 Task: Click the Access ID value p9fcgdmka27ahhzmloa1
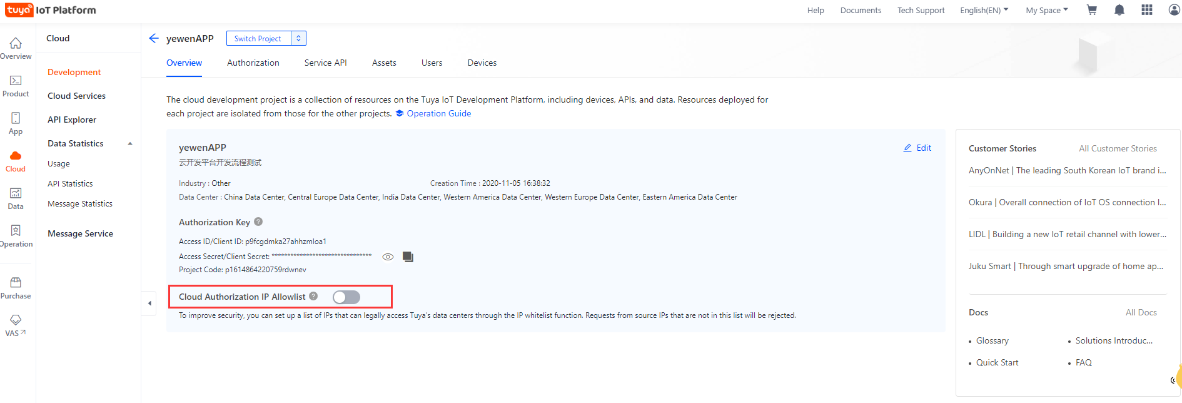[286, 242]
